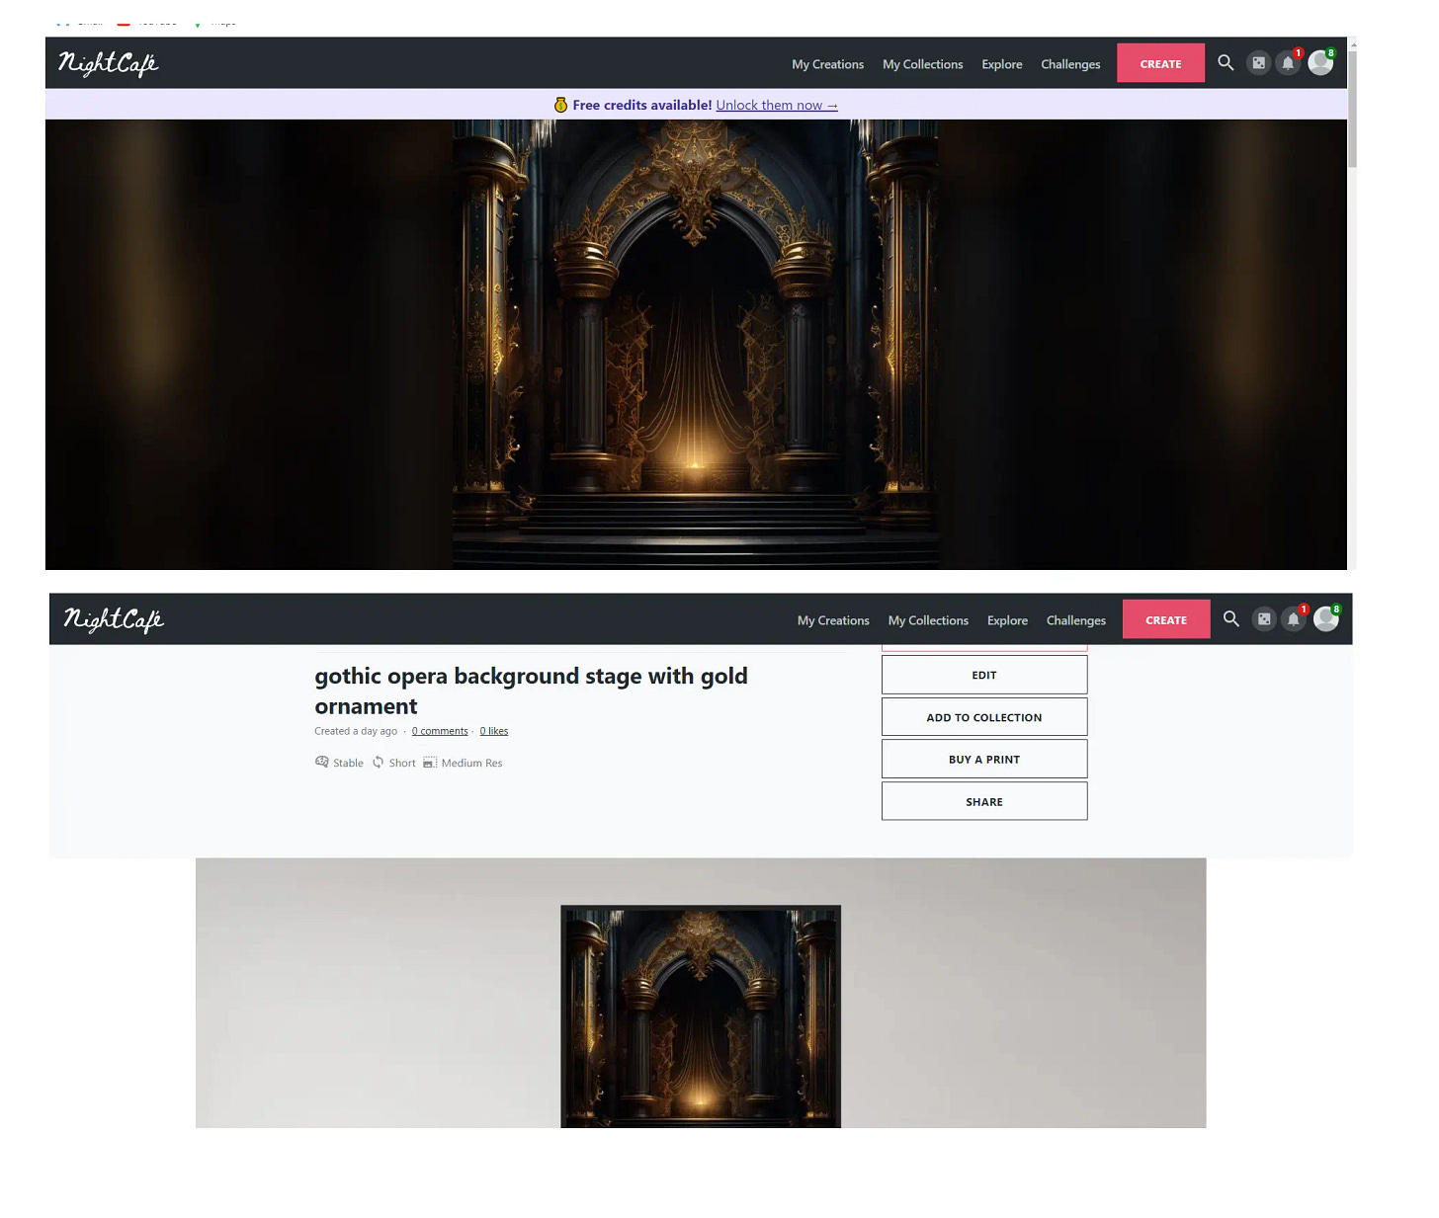The image size is (1439, 1218).
Task: Click the Free credits available! text
Action: pos(642,105)
